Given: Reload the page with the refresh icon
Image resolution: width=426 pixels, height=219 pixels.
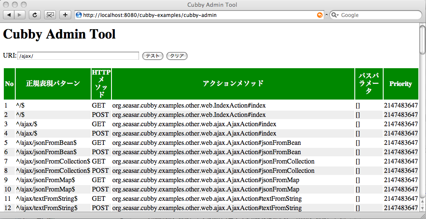Looking at the screenshot, I should [35, 15].
